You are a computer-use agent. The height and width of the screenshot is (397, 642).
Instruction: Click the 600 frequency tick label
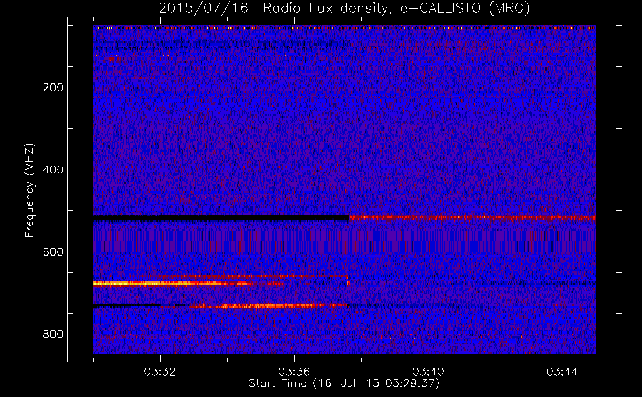53,252
